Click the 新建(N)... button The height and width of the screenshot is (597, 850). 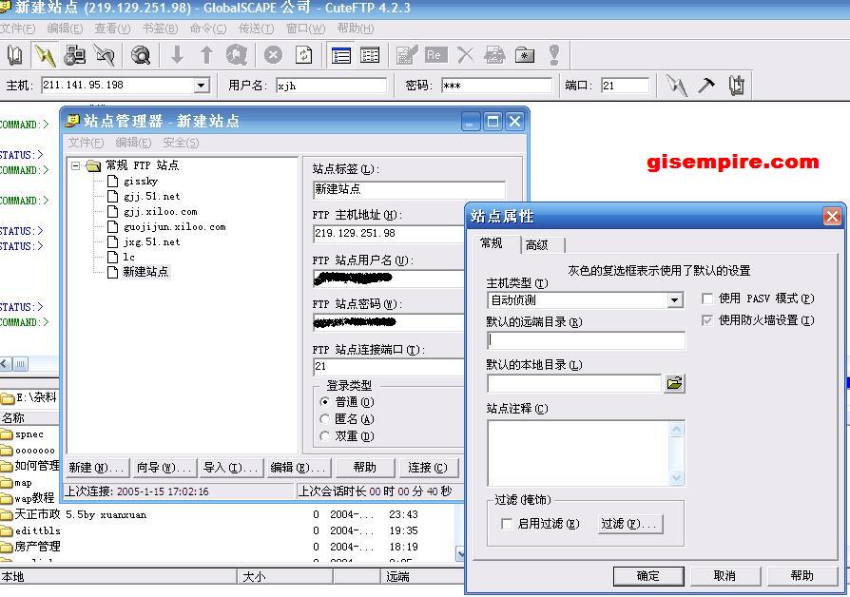pos(98,468)
